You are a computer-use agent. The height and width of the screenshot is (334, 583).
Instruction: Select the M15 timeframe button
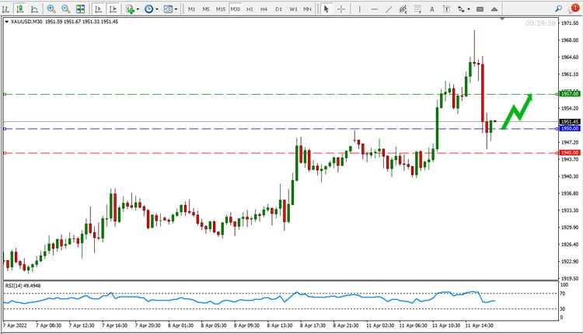(x=221, y=9)
